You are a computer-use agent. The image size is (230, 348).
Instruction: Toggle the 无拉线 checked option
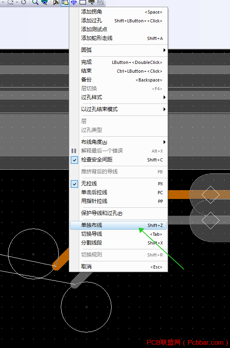[74, 184]
